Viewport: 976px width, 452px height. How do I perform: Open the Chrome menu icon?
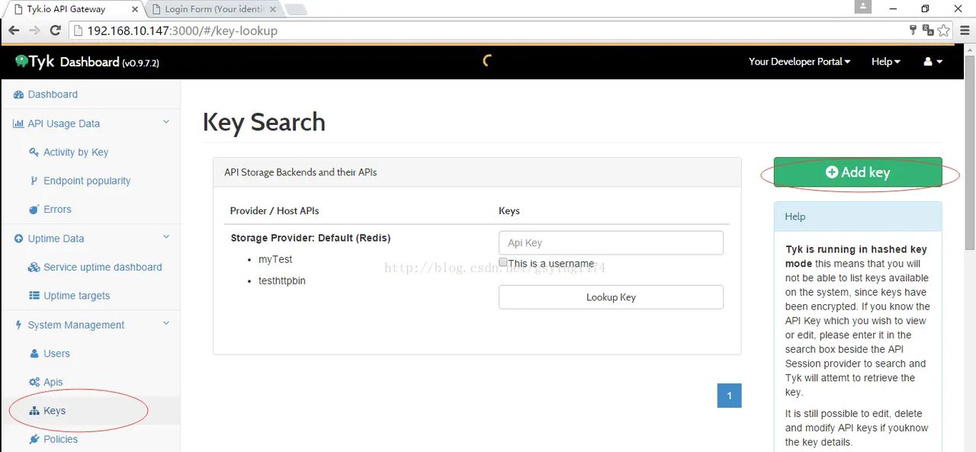[x=964, y=30]
